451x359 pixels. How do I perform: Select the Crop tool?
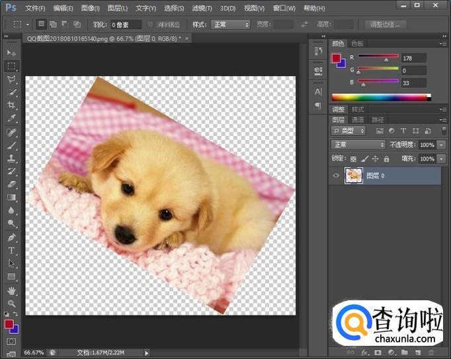12,106
